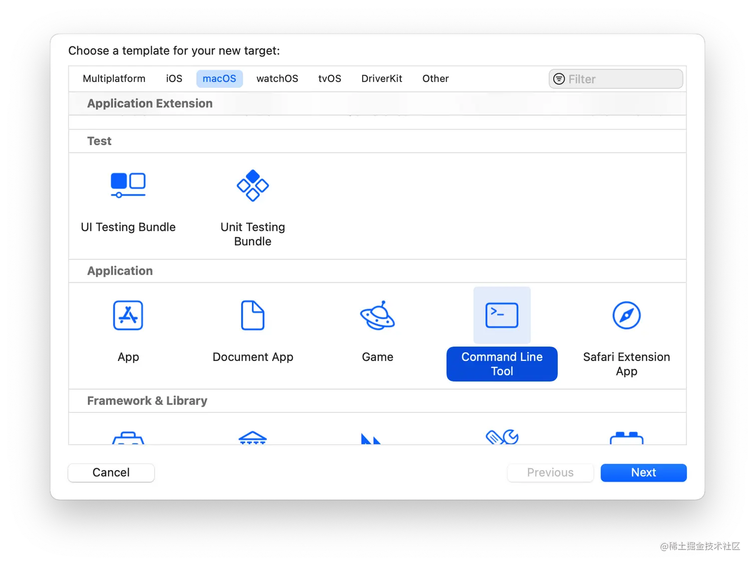The height and width of the screenshot is (566, 755).
Task: Choose the Document App template icon
Action: 253,315
